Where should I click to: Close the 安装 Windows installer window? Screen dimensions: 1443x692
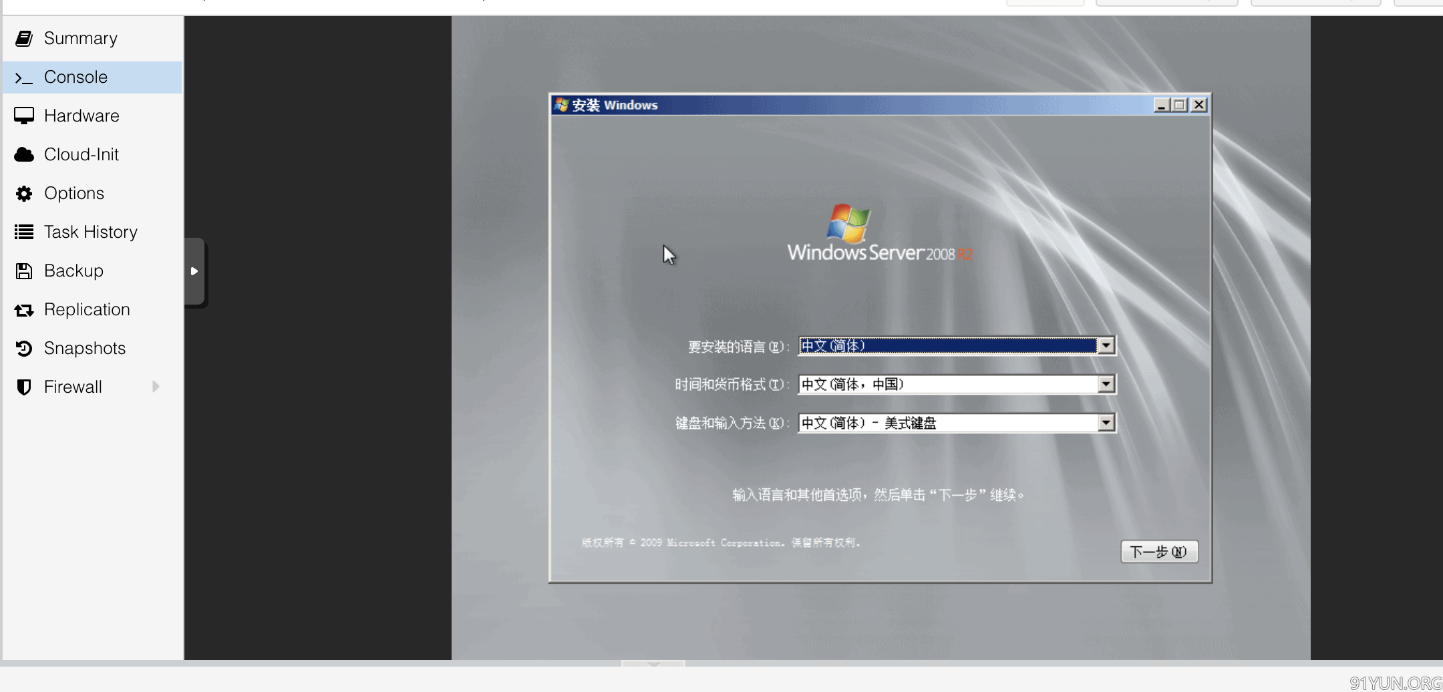pyautogui.click(x=1199, y=105)
